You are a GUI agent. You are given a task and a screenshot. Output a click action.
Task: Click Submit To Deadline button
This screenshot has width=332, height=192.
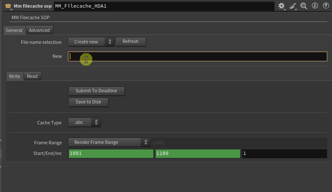coord(96,91)
